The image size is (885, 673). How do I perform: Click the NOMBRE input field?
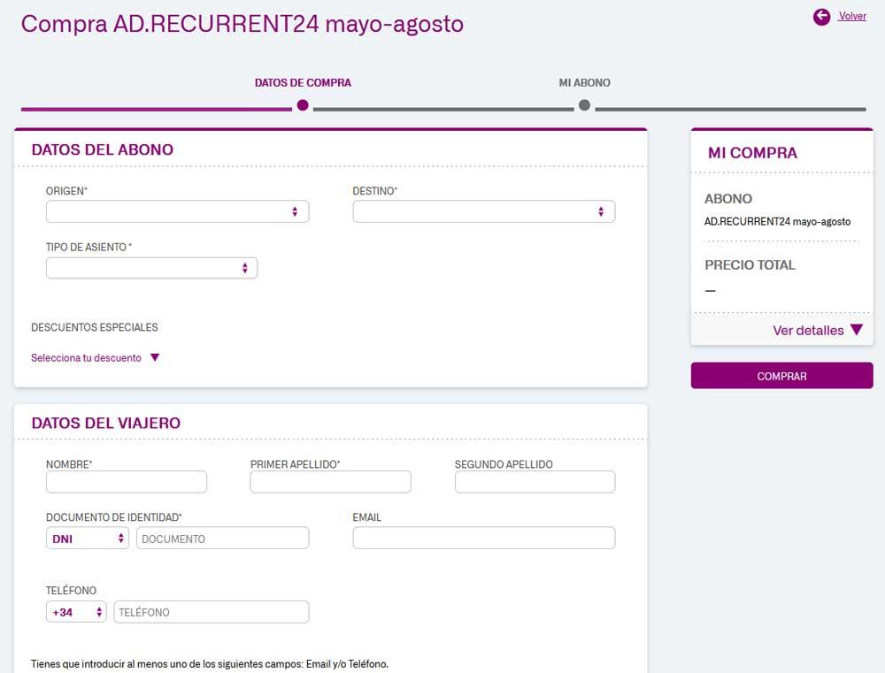(126, 481)
